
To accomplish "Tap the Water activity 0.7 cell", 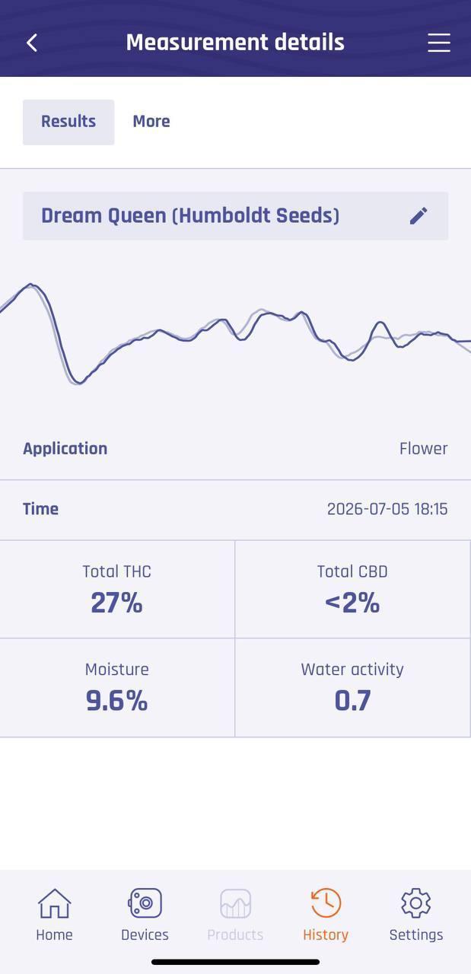I will tap(353, 688).
